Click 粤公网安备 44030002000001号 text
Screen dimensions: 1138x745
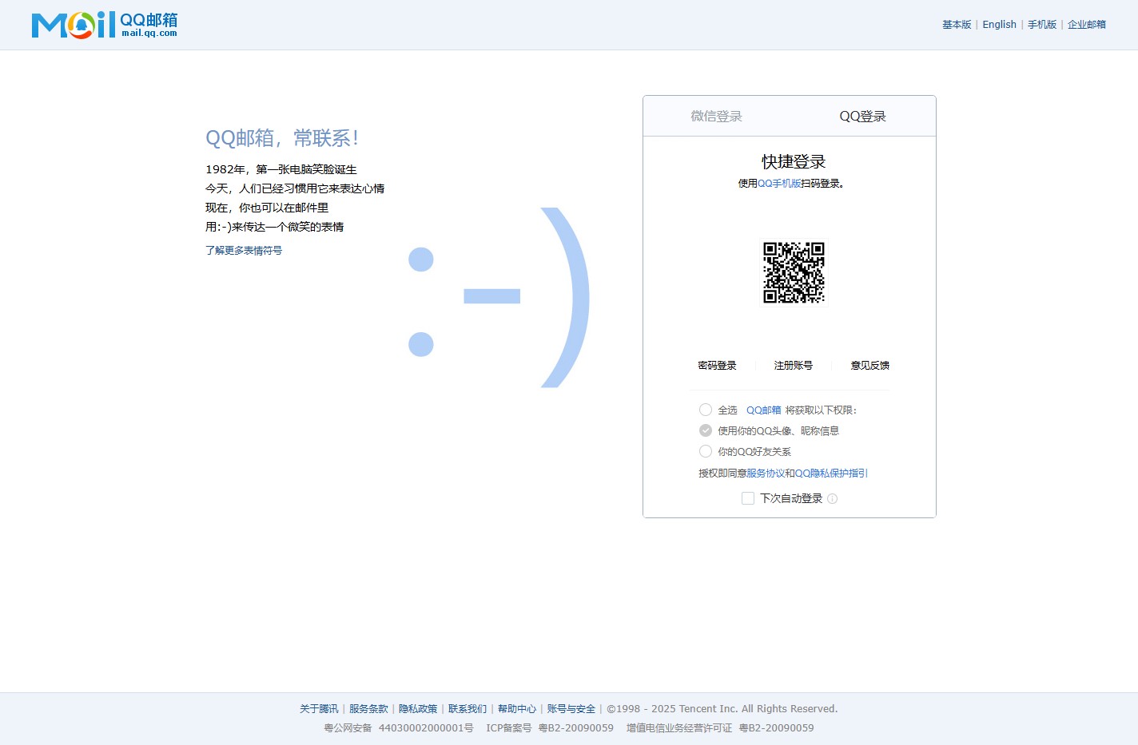click(399, 728)
